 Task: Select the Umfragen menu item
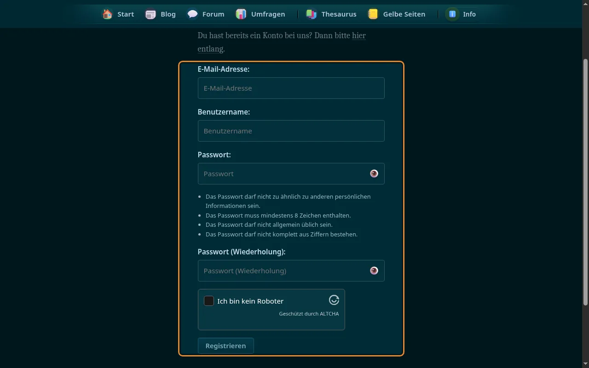(x=260, y=14)
